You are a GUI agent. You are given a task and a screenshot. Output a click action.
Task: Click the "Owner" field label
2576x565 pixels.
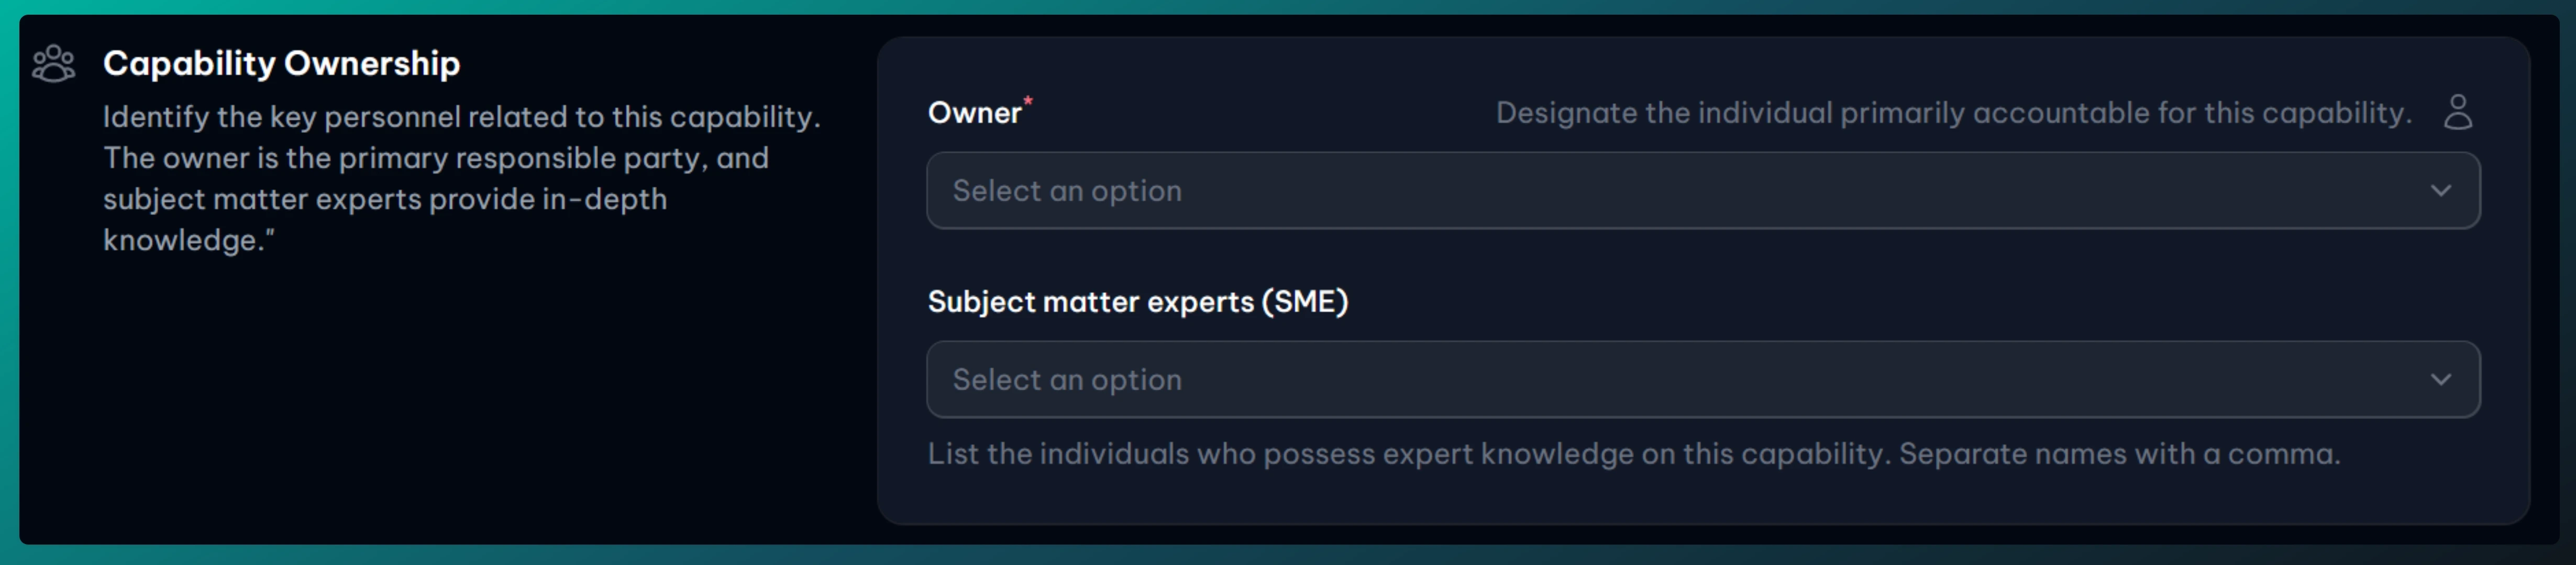click(974, 113)
